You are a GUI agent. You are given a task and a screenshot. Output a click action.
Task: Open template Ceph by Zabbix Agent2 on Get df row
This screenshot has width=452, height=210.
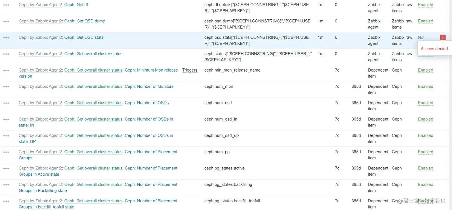coord(40,5)
